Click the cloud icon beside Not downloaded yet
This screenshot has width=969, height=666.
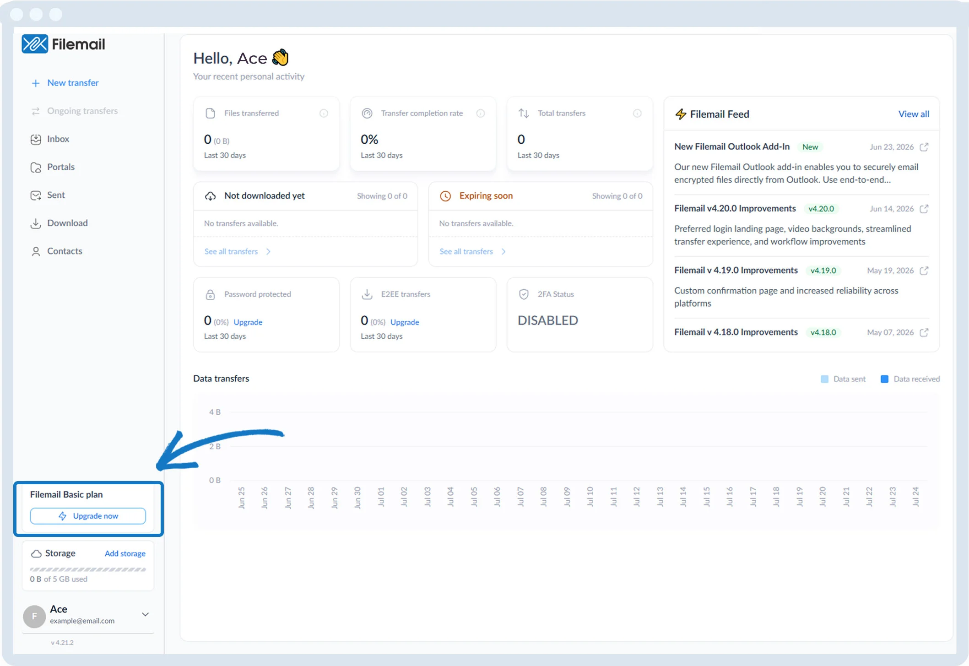[210, 196]
